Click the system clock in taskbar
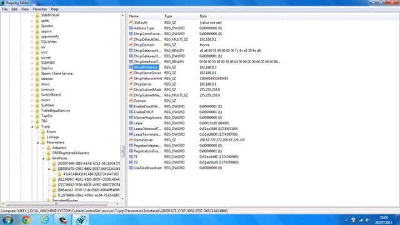The width and height of the screenshot is (400, 225). pos(383,220)
